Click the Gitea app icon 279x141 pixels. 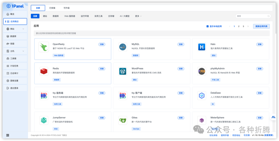coord(123,120)
